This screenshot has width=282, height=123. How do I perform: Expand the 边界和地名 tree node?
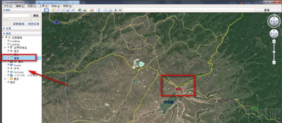pos(5,48)
